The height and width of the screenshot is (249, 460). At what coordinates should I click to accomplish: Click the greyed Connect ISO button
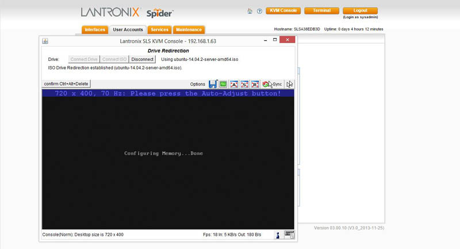[x=114, y=59]
